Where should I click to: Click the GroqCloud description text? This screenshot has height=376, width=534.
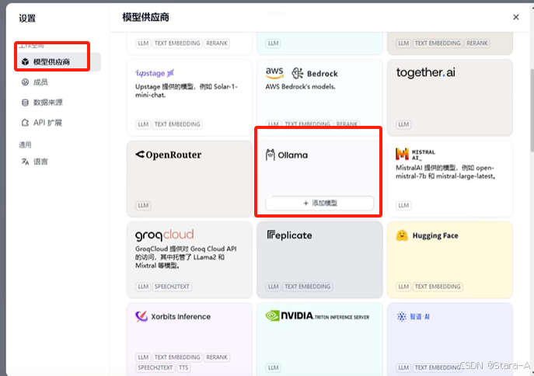coord(186,257)
